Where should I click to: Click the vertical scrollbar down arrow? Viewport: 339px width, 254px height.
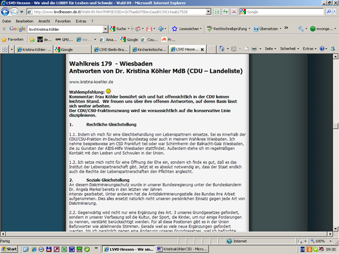click(335, 229)
